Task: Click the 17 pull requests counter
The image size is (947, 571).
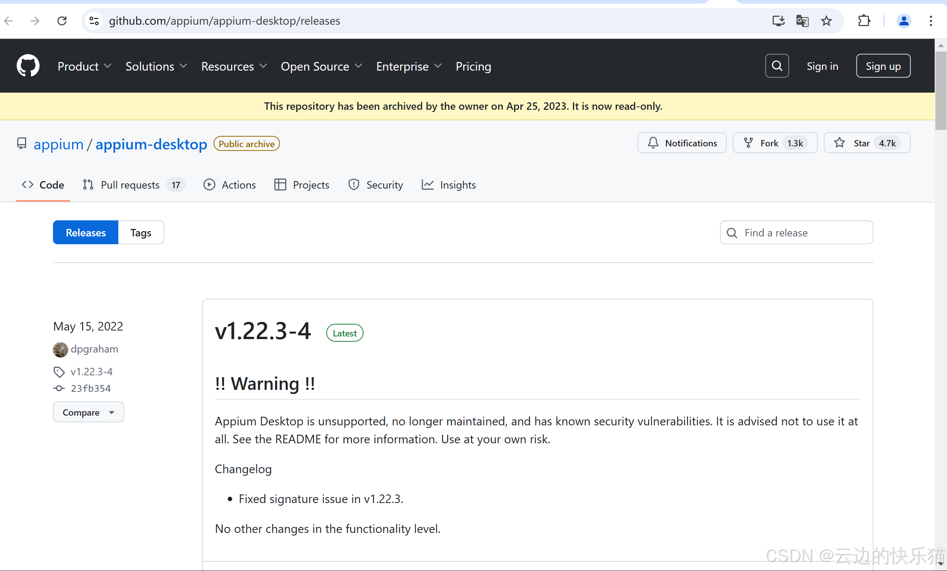Action: point(176,185)
